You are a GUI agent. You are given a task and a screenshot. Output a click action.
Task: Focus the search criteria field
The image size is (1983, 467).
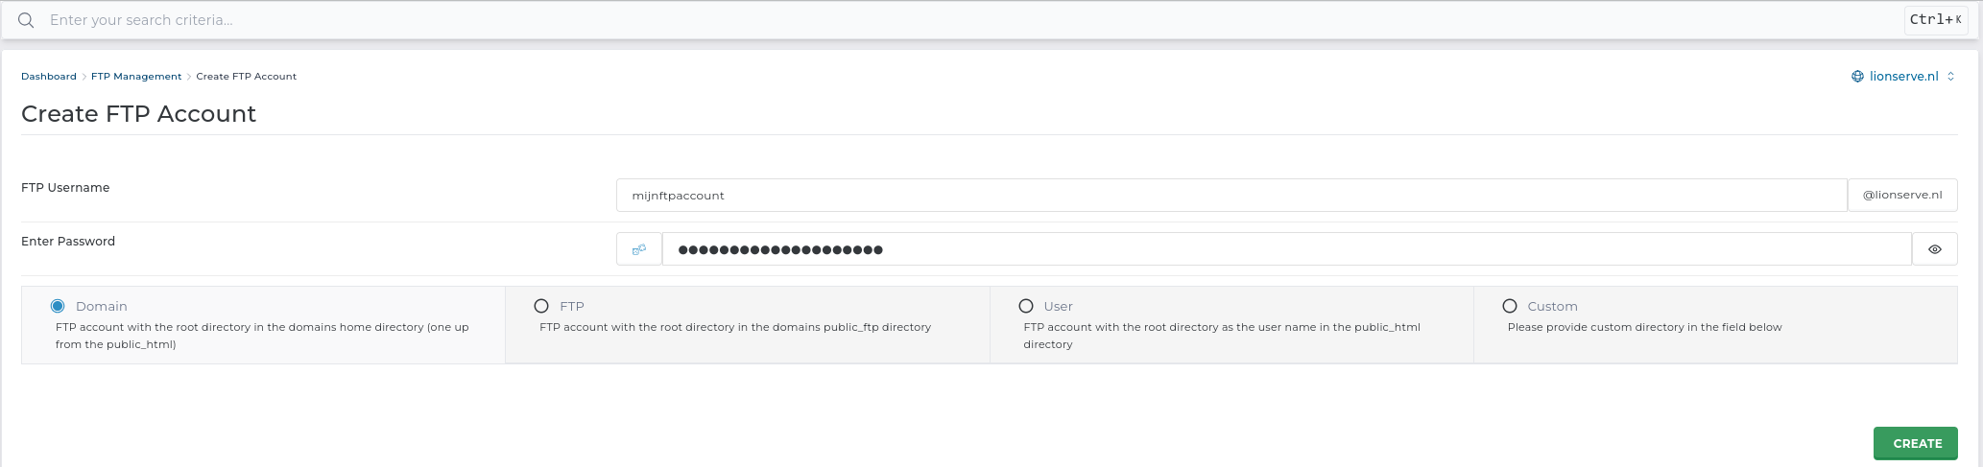960,20
